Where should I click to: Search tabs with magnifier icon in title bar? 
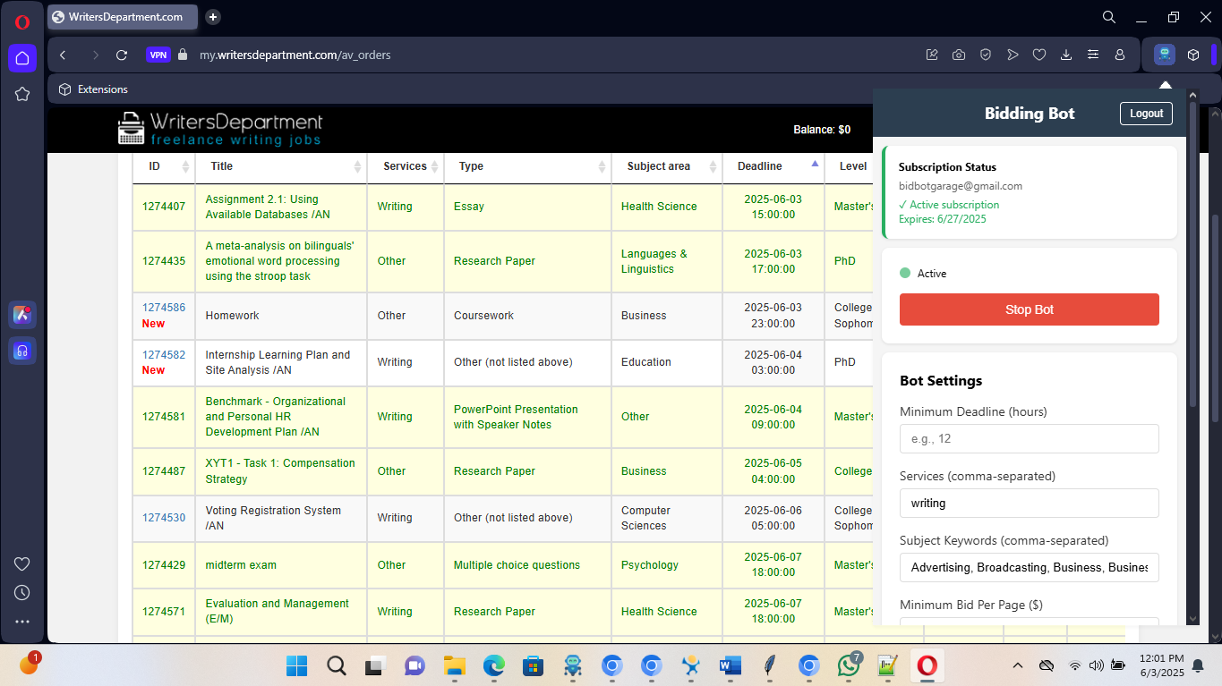[x=1108, y=17]
